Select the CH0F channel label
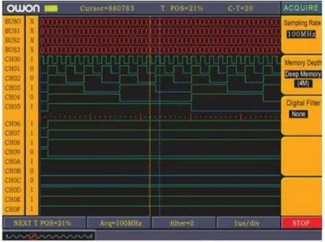 pyautogui.click(x=12, y=209)
